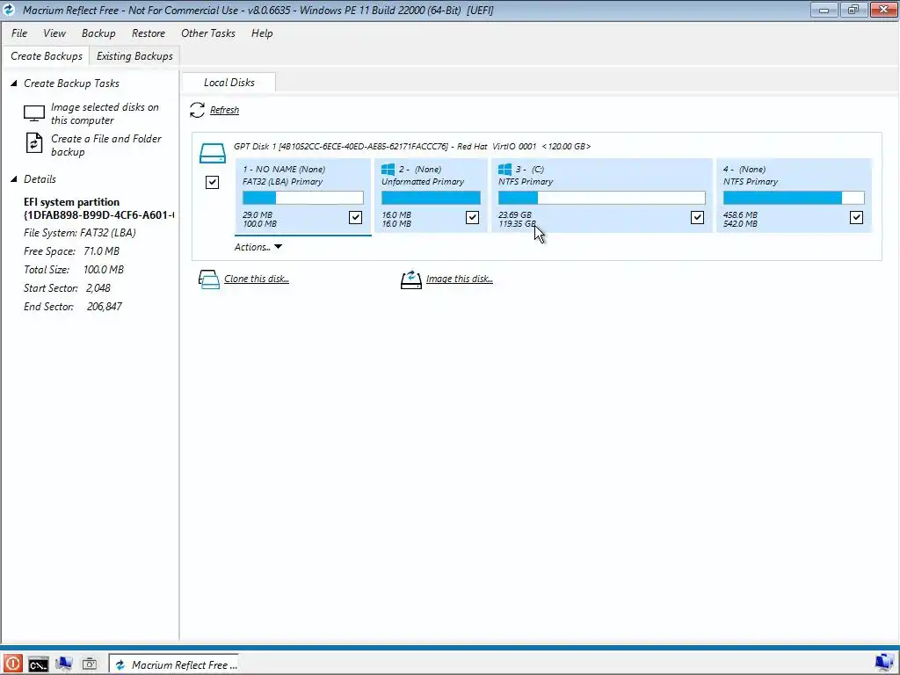Click the Macrium Reflect logo in title bar
Viewport: 900px width, 675px height.
pyautogui.click(x=9, y=10)
